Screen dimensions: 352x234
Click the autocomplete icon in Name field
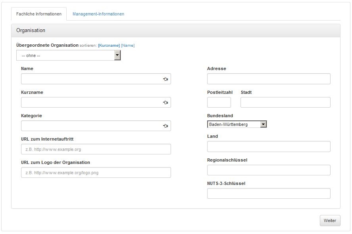point(165,79)
